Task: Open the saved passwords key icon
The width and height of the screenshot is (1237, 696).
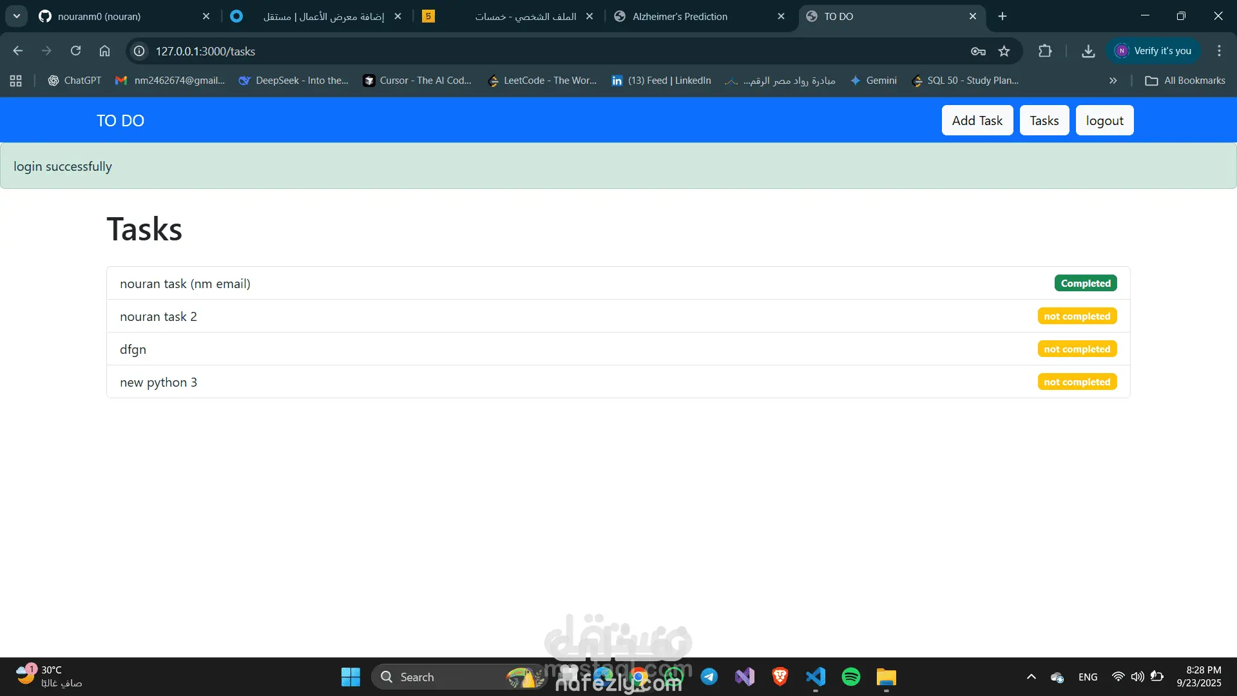Action: click(x=978, y=51)
